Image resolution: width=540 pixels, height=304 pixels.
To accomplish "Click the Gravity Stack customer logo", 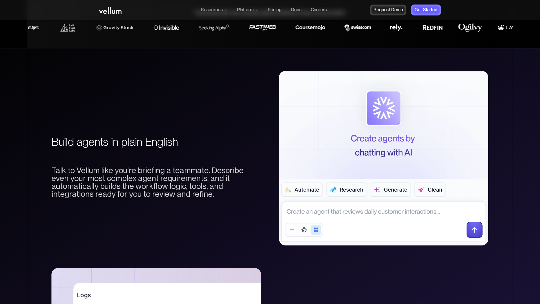I will [x=115, y=28].
